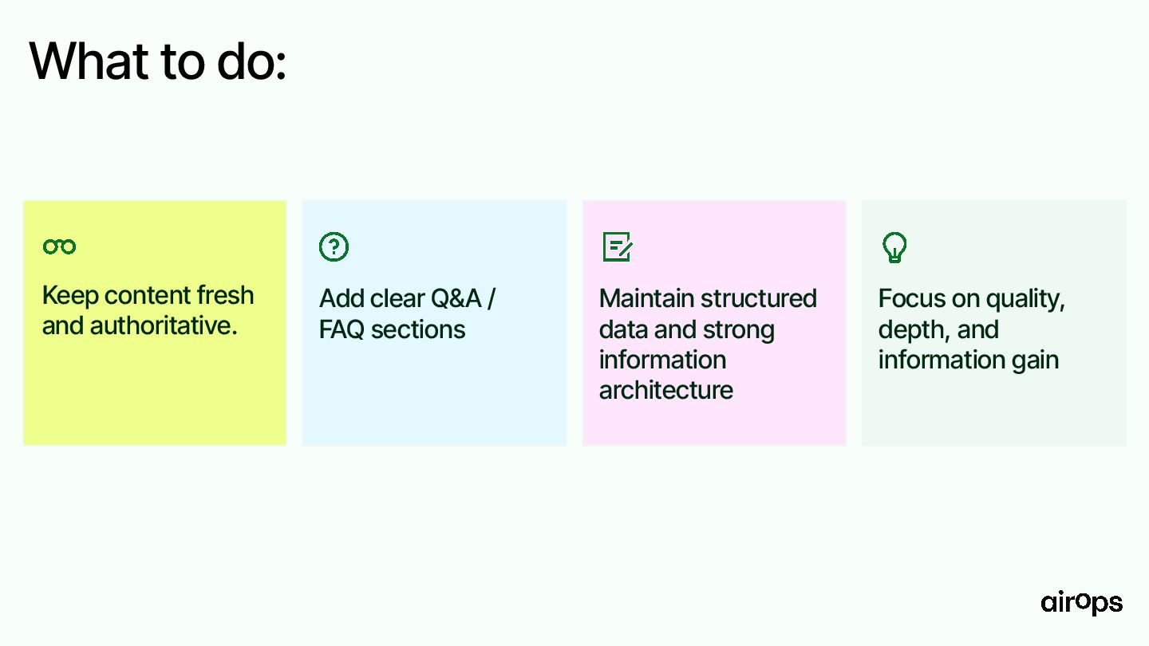Select the "information gain" text line
This screenshot has width=1149, height=646.
click(968, 360)
